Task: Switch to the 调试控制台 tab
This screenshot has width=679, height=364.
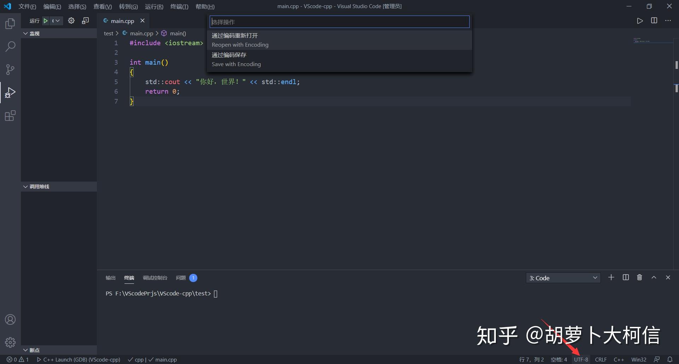Action: click(155, 278)
